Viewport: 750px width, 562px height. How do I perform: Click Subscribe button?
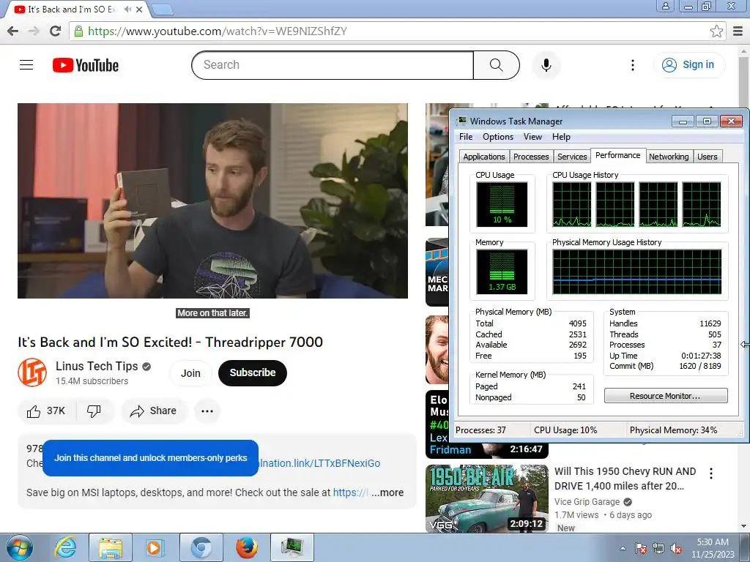coord(253,372)
